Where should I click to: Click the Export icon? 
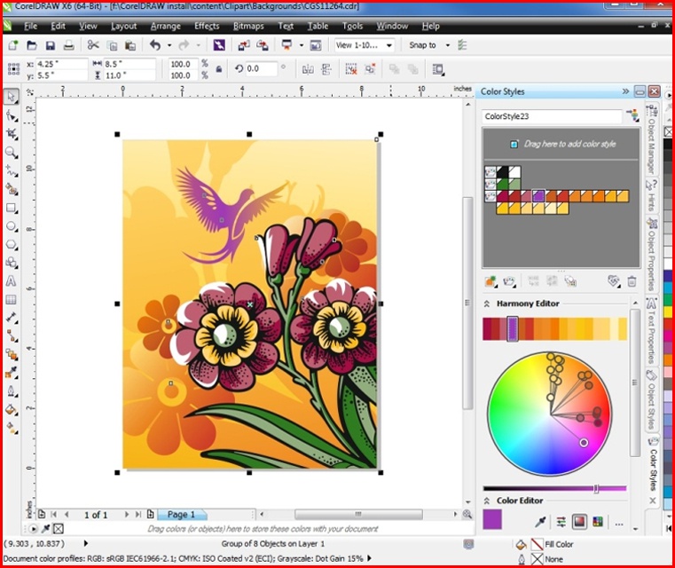tap(263, 44)
